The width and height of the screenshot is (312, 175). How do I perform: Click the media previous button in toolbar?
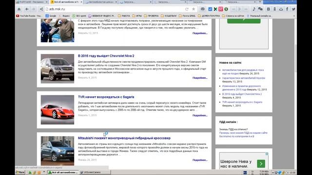point(234,9)
